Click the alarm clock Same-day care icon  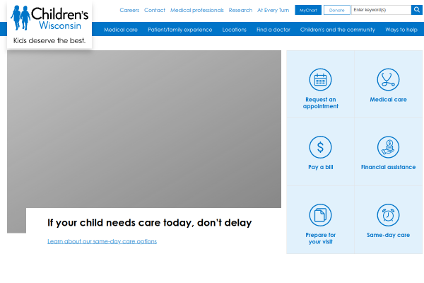click(x=388, y=215)
